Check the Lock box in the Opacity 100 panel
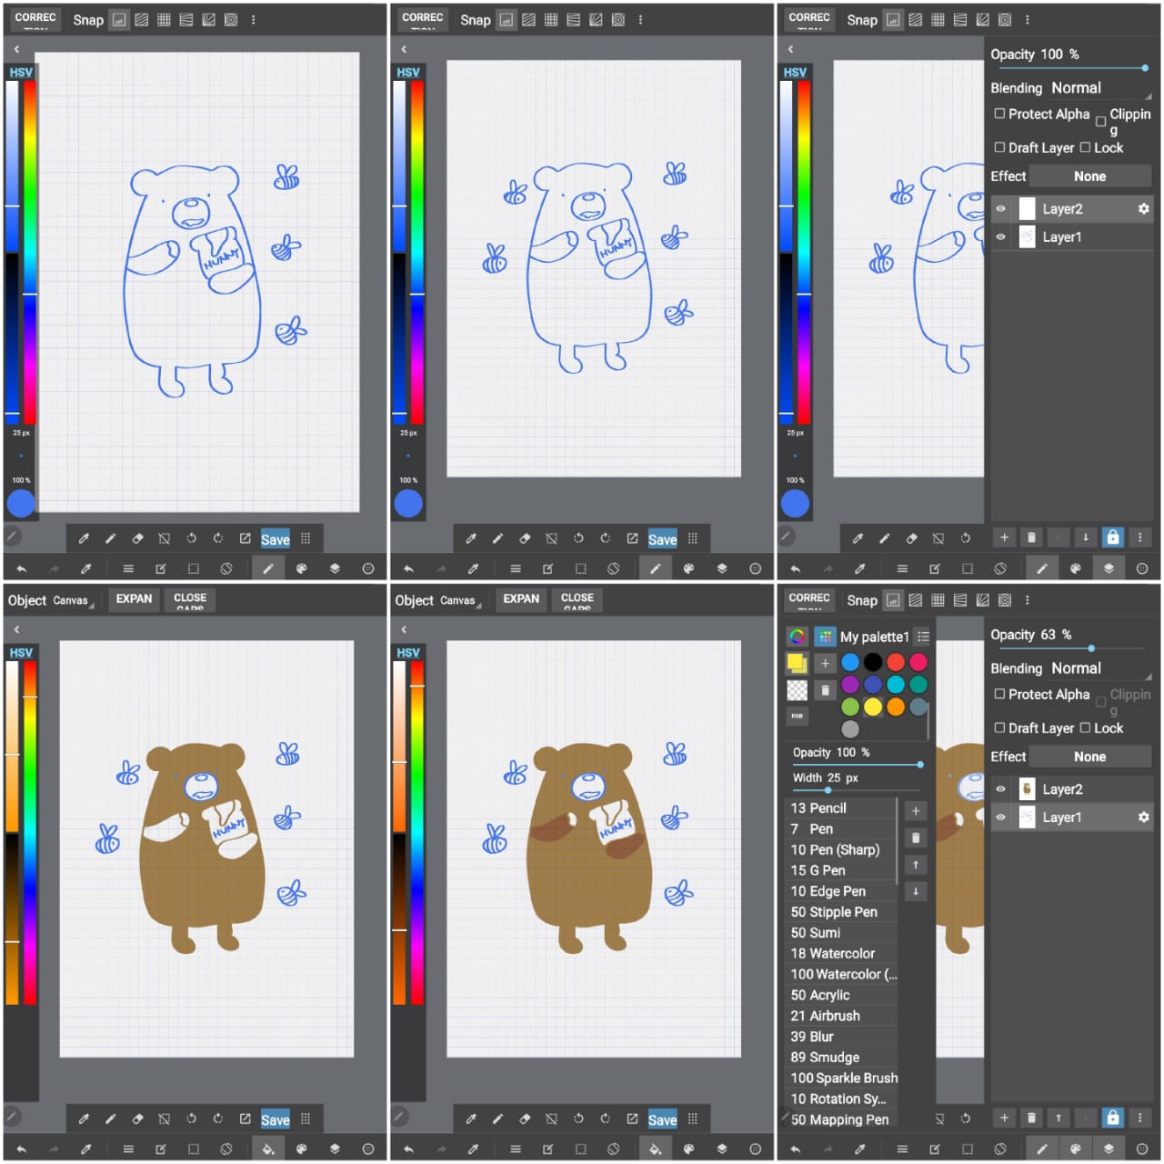The image size is (1164, 1164). coord(1085,147)
